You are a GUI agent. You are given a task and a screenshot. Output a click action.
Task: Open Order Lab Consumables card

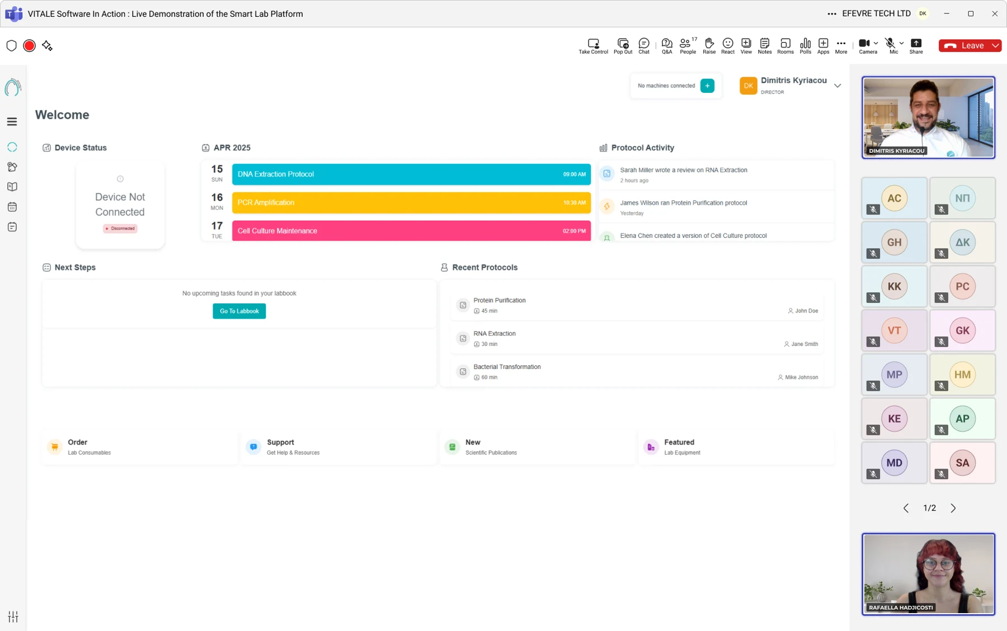click(139, 447)
